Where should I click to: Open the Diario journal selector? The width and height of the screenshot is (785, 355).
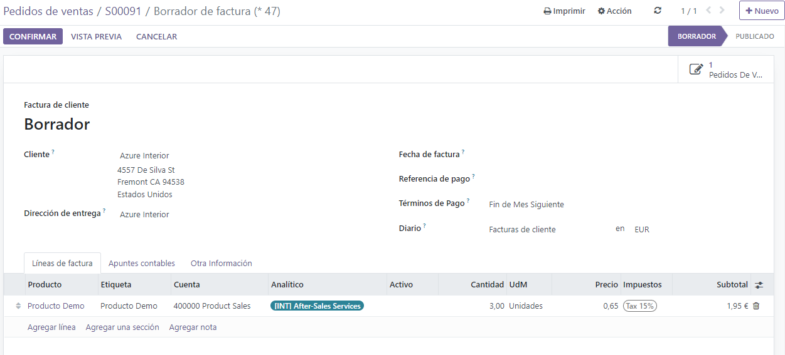[546, 230]
